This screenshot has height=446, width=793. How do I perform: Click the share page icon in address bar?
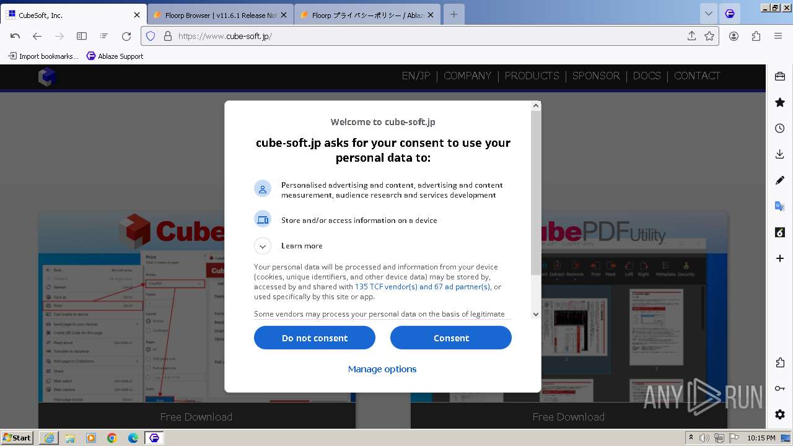point(692,36)
